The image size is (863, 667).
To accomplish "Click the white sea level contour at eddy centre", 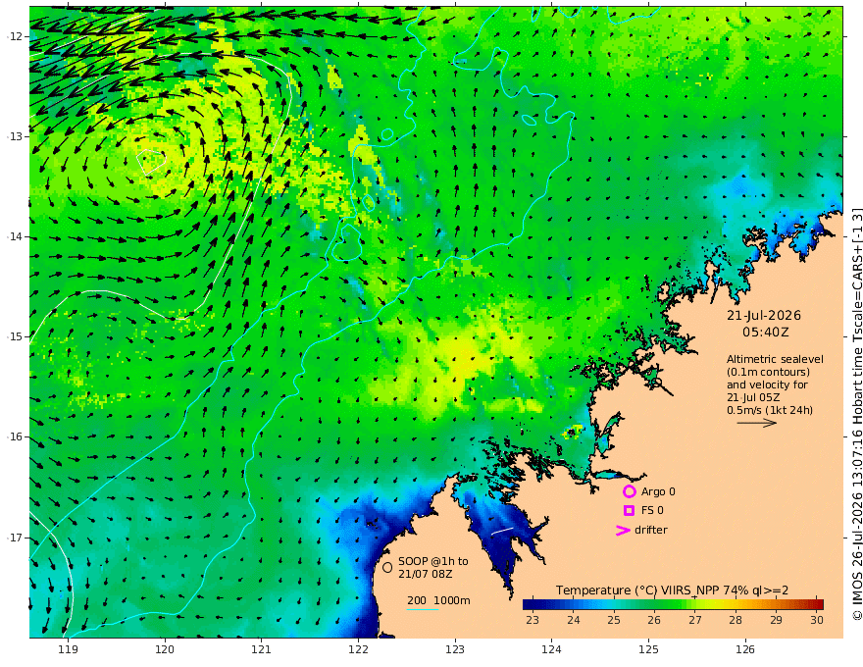I will click(x=150, y=162).
